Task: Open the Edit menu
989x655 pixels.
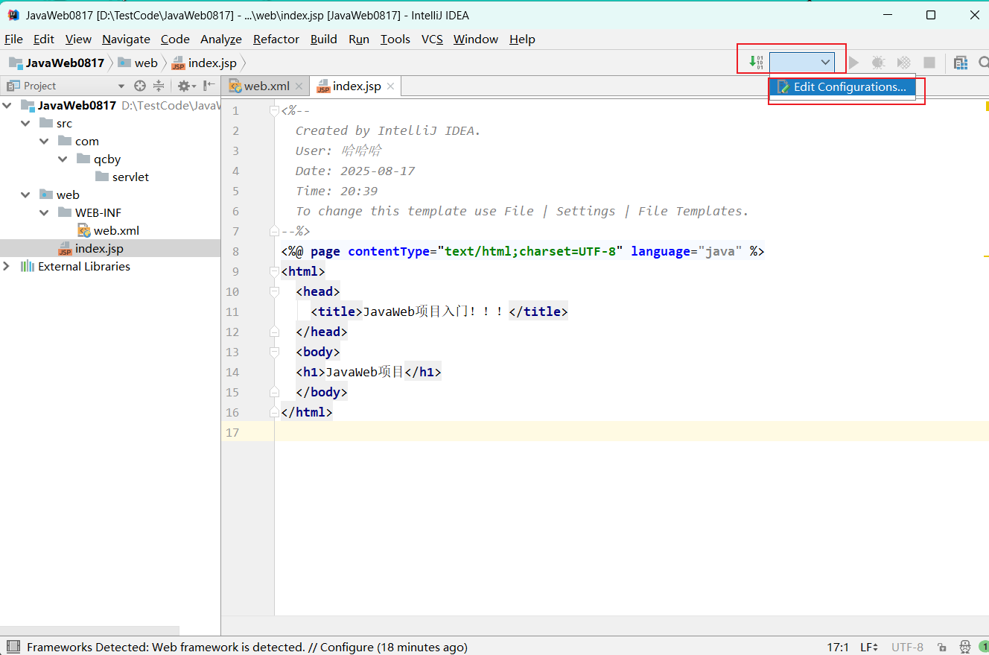Action: tap(44, 39)
